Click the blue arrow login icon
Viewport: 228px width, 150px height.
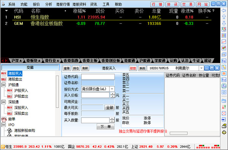(x=224, y=119)
